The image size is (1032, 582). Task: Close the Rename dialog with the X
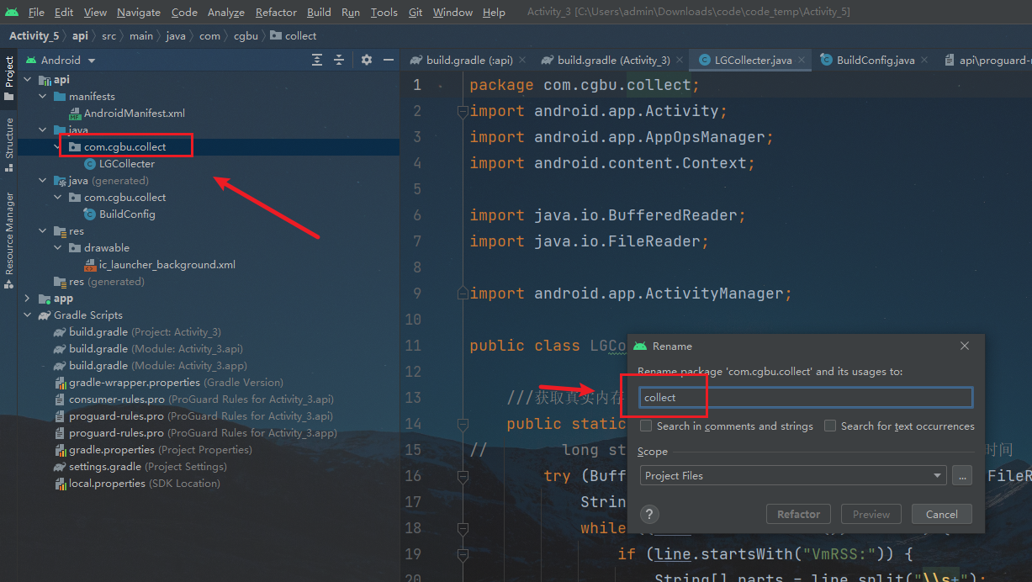(x=965, y=346)
